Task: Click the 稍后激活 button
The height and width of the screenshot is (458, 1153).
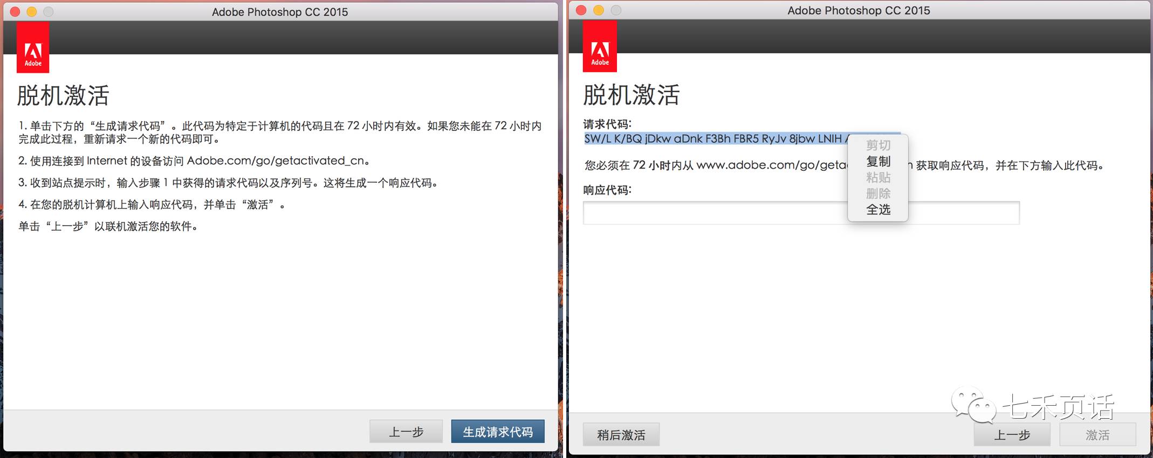Action: click(x=621, y=434)
